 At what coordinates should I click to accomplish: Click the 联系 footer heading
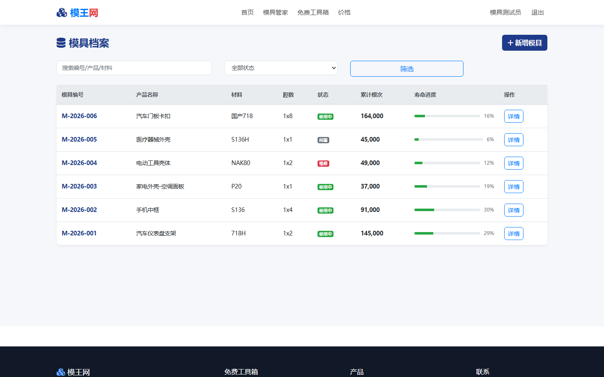click(x=483, y=372)
